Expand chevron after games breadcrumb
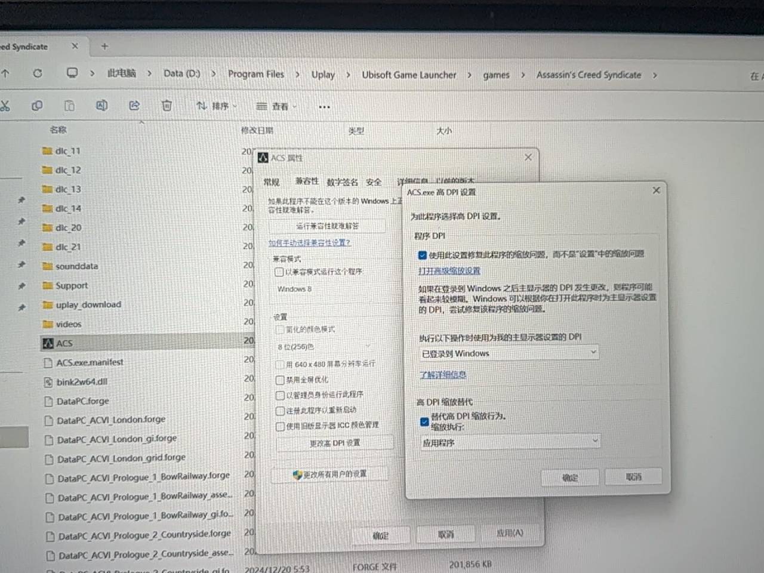764x573 pixels. pyautogui.click(x=523, y=75)
